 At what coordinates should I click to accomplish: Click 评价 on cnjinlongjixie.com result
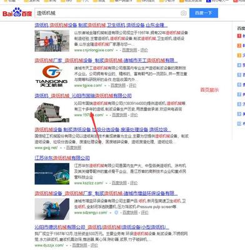click(144, 50)
